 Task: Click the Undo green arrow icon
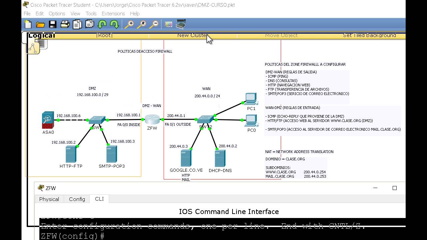(x=102, y=24)
